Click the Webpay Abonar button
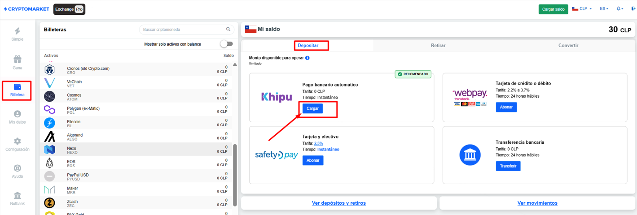This screenshot has width=637, height=215. 506,107
